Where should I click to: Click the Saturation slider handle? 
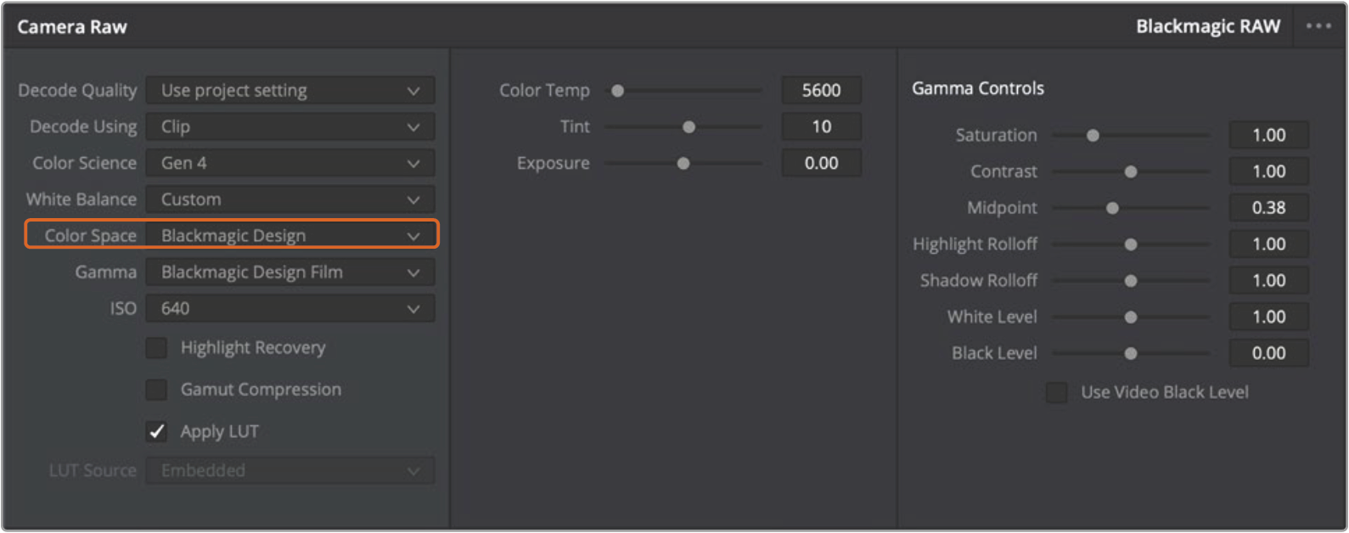1093,136
